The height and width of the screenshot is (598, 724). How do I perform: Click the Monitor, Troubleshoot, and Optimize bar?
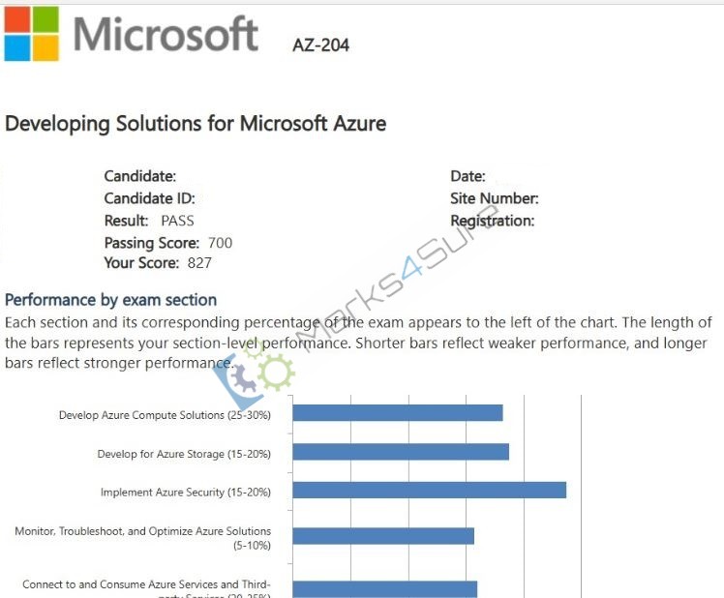[383, 536]
